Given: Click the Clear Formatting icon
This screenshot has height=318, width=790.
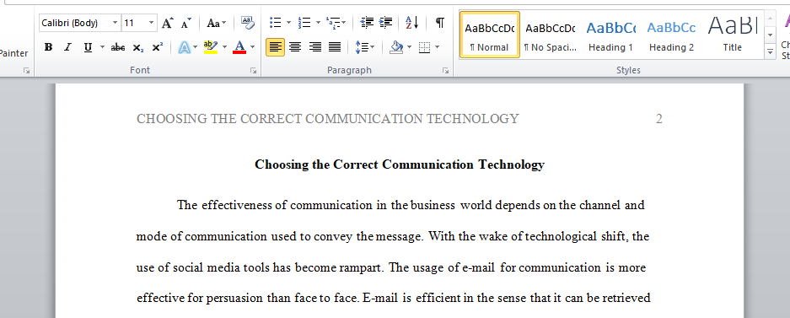Looking at the screenshot, I should coord(248,23).
